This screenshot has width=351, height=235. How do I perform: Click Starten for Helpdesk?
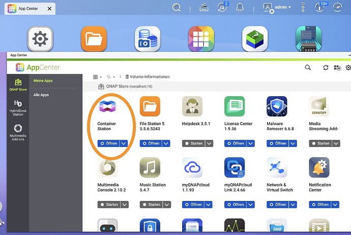coord(194,143)
